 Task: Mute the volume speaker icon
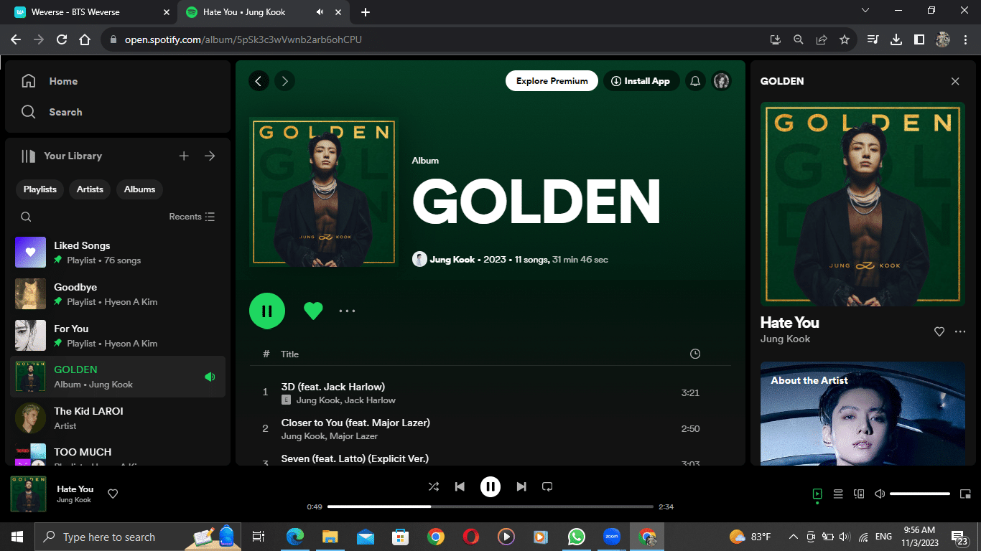pyautogui.click(x=879, y=494)
